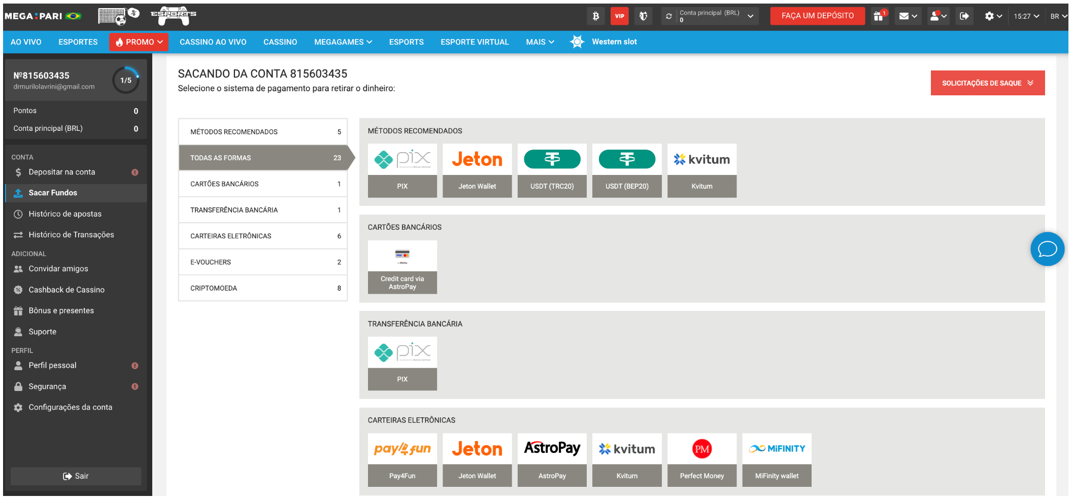The width and height of the screenshot is (1073, 498).
Task: Choose Jeton Wallet under Carteiras Eletrônicas
Action: (477, 460)
